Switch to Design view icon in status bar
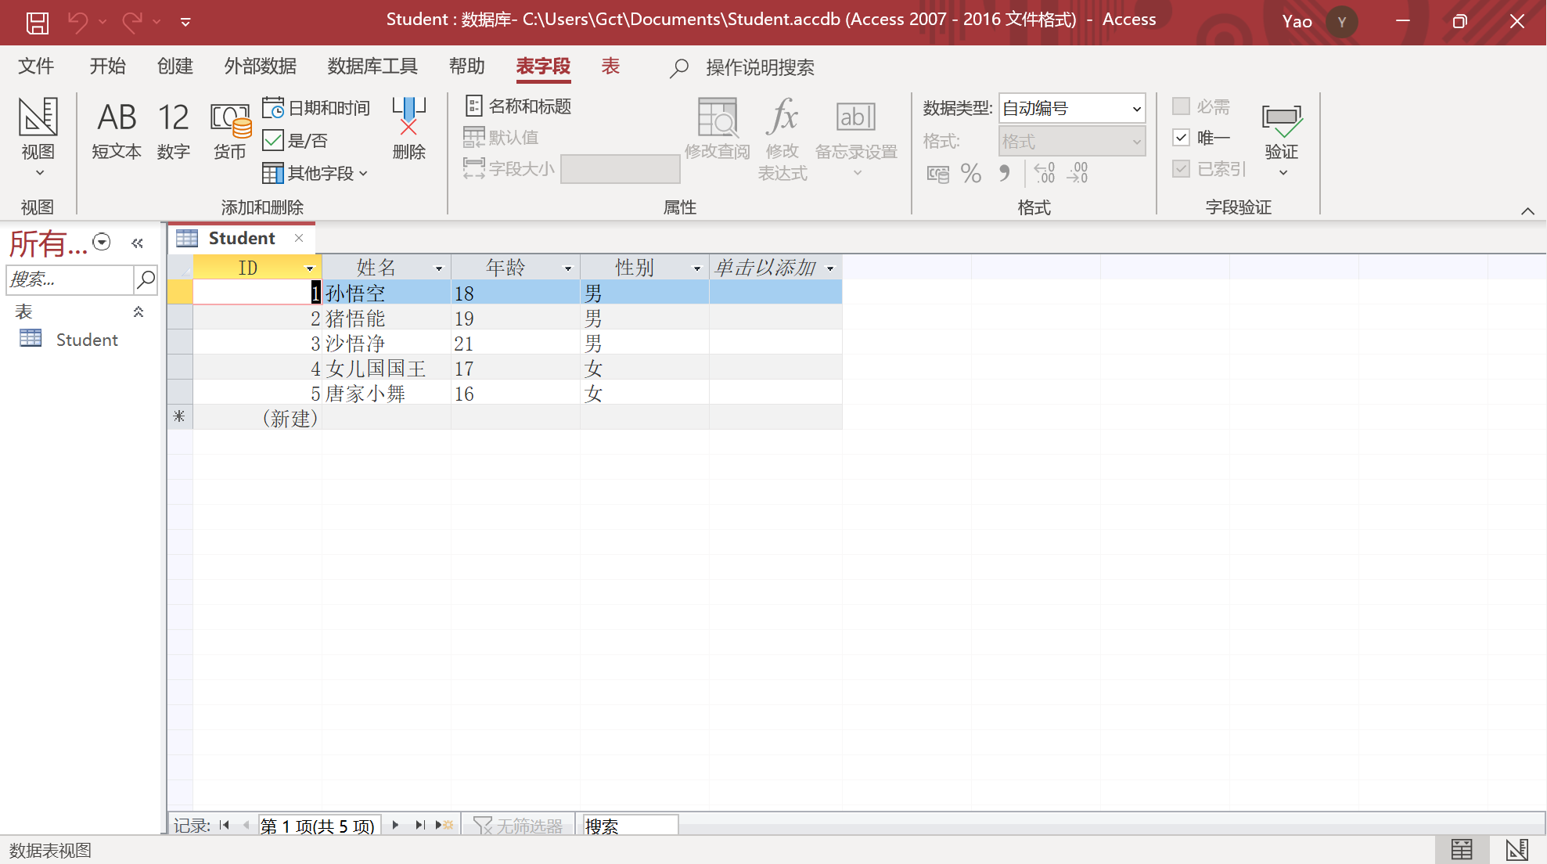 (1516, 849)
